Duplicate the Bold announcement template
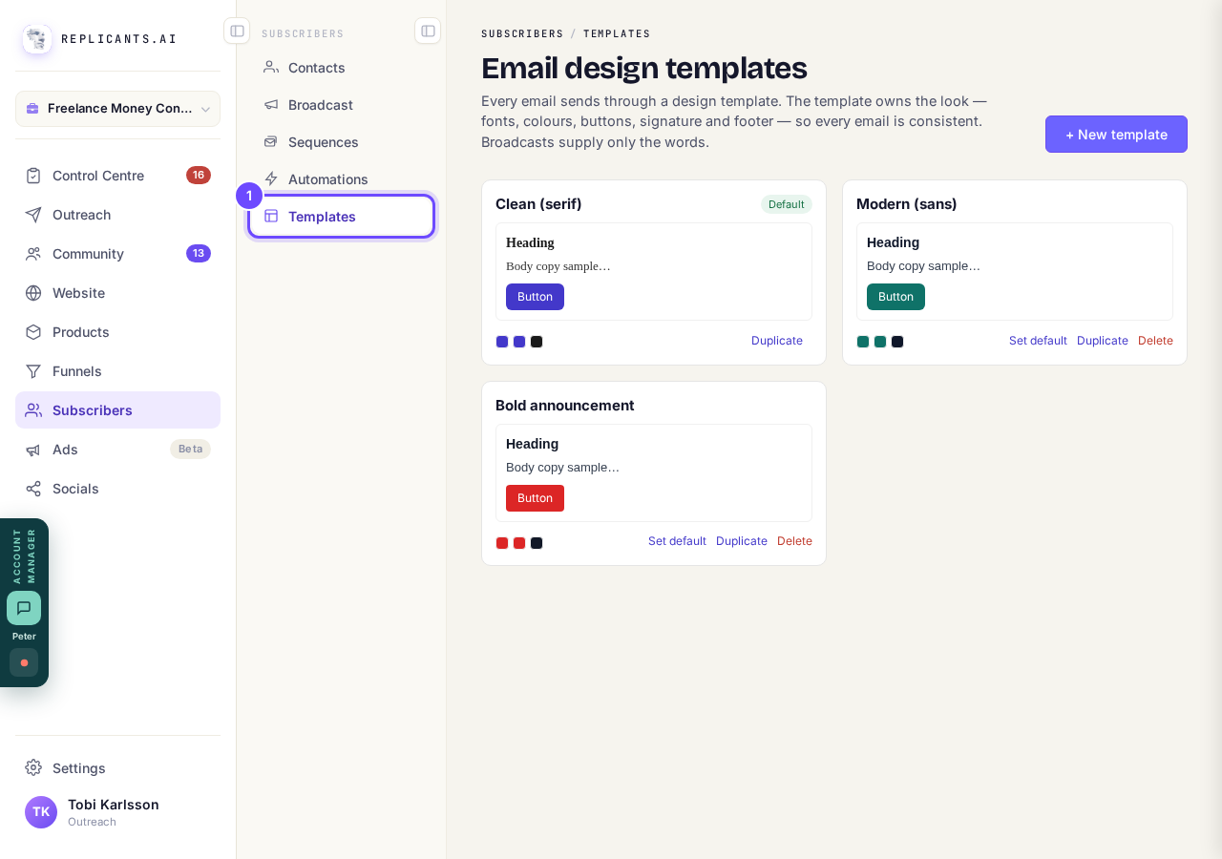Image resolution: width=1222 pixels, height=859 pixels. 742,541
